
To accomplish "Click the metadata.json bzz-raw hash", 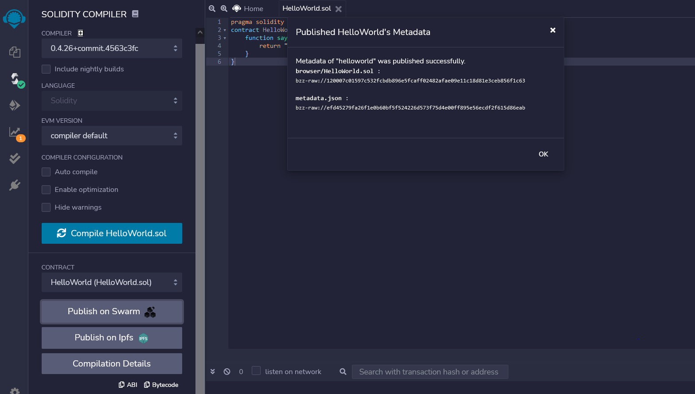I will (x=410, y=108).
